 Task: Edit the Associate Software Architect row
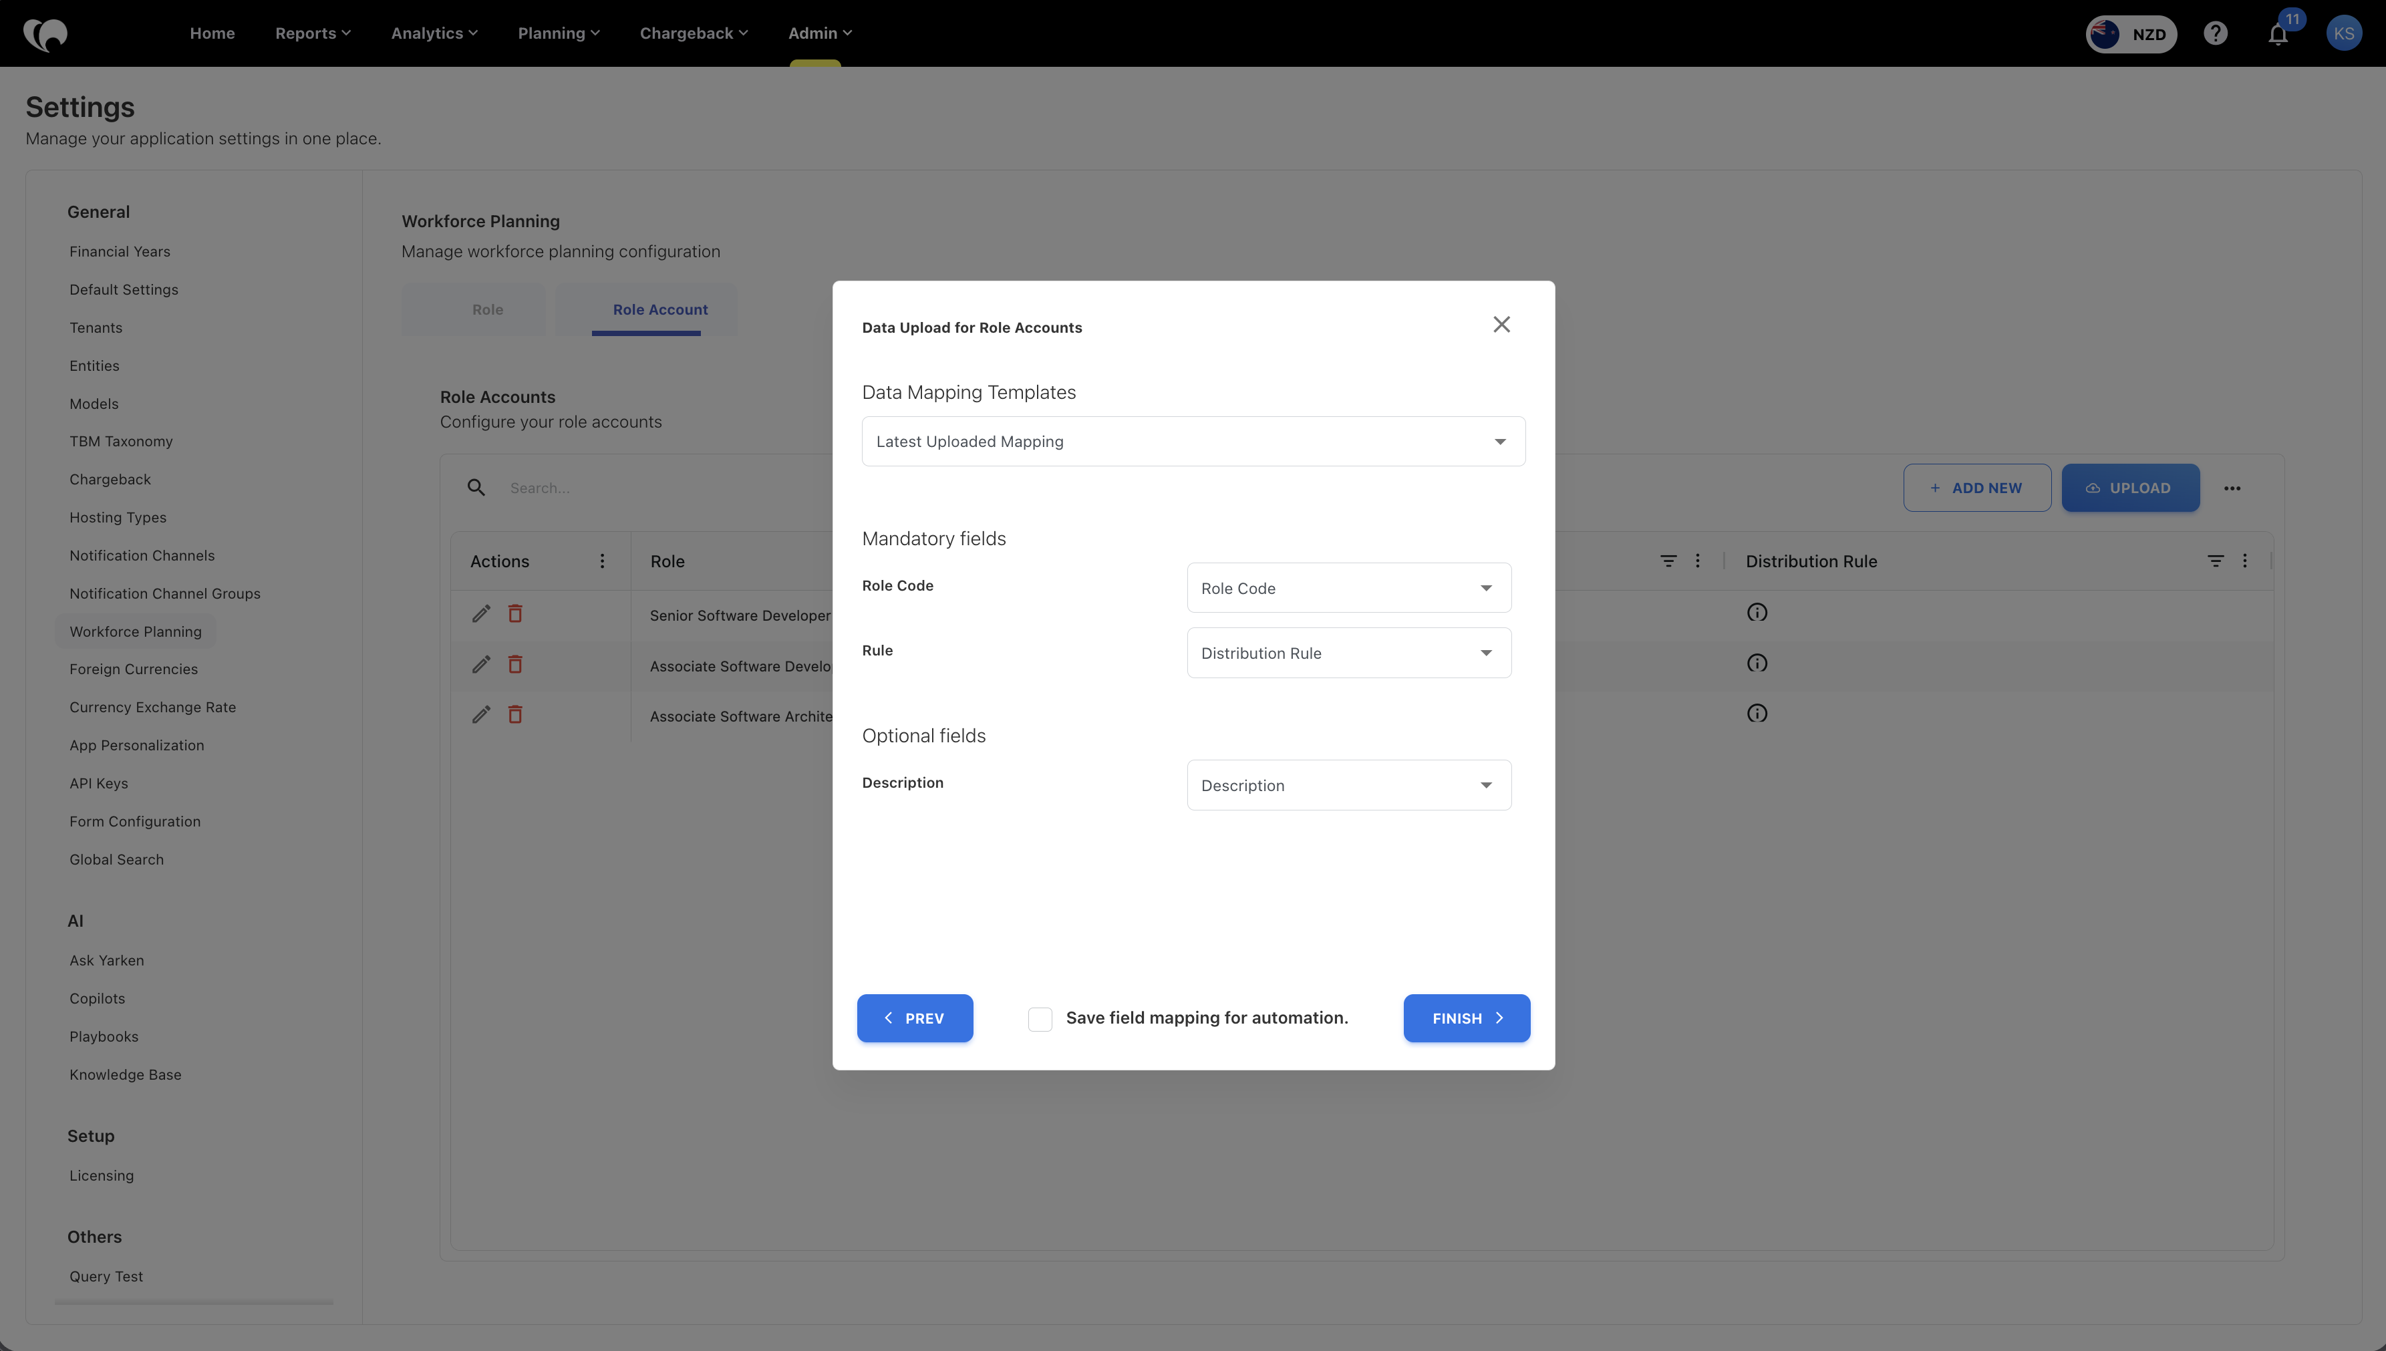(x=480, y=714)
